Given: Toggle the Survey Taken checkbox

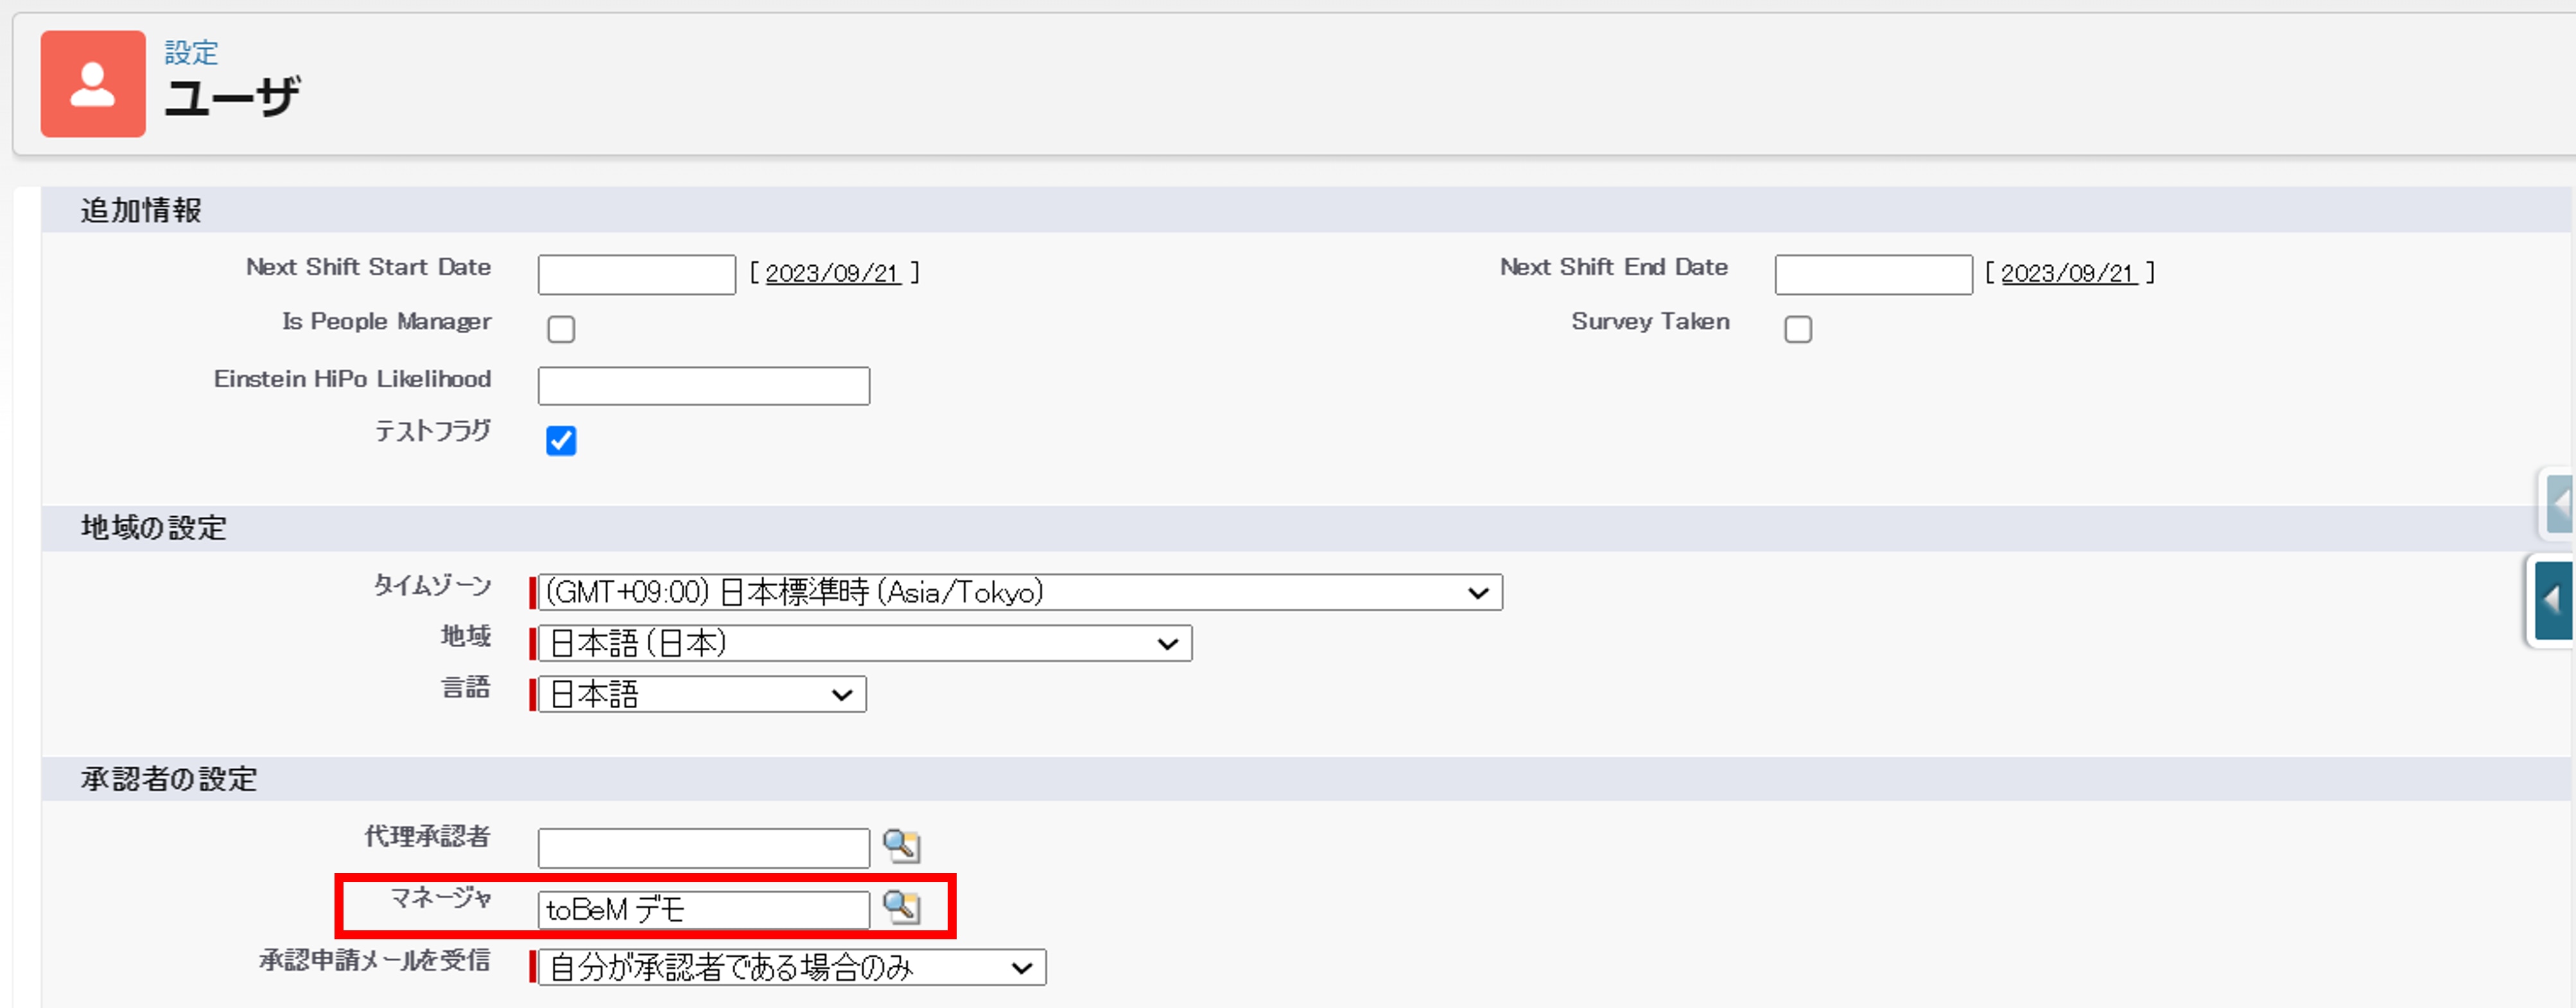Looking at the screenshot, I should point(1798,329).
